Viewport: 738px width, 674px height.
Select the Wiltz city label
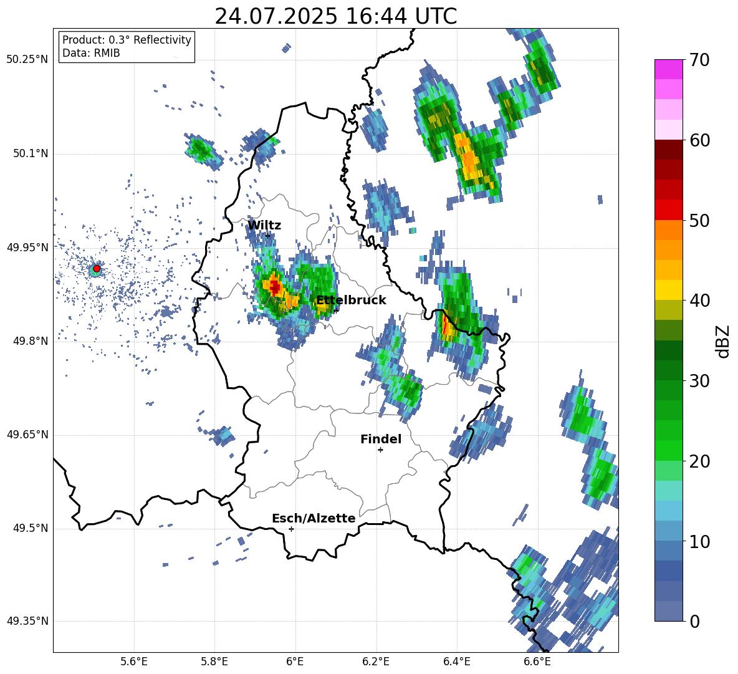[x=264, y=226]
